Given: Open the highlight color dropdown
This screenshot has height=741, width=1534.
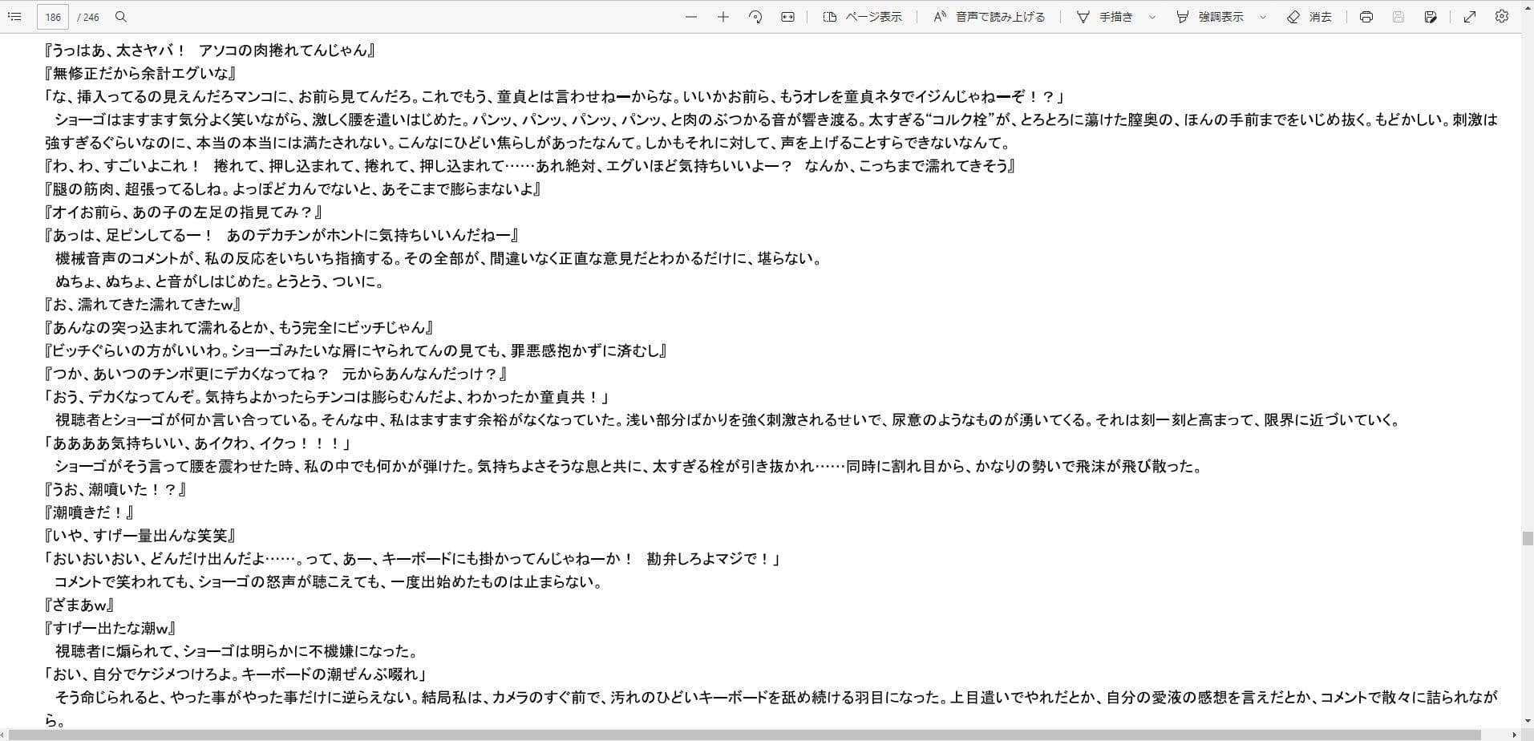Looking at the screenshot, I should [1261, 16].
